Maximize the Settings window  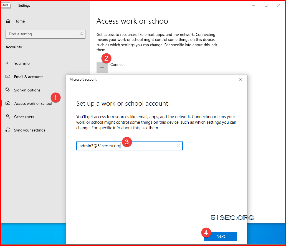click(266, 6)
